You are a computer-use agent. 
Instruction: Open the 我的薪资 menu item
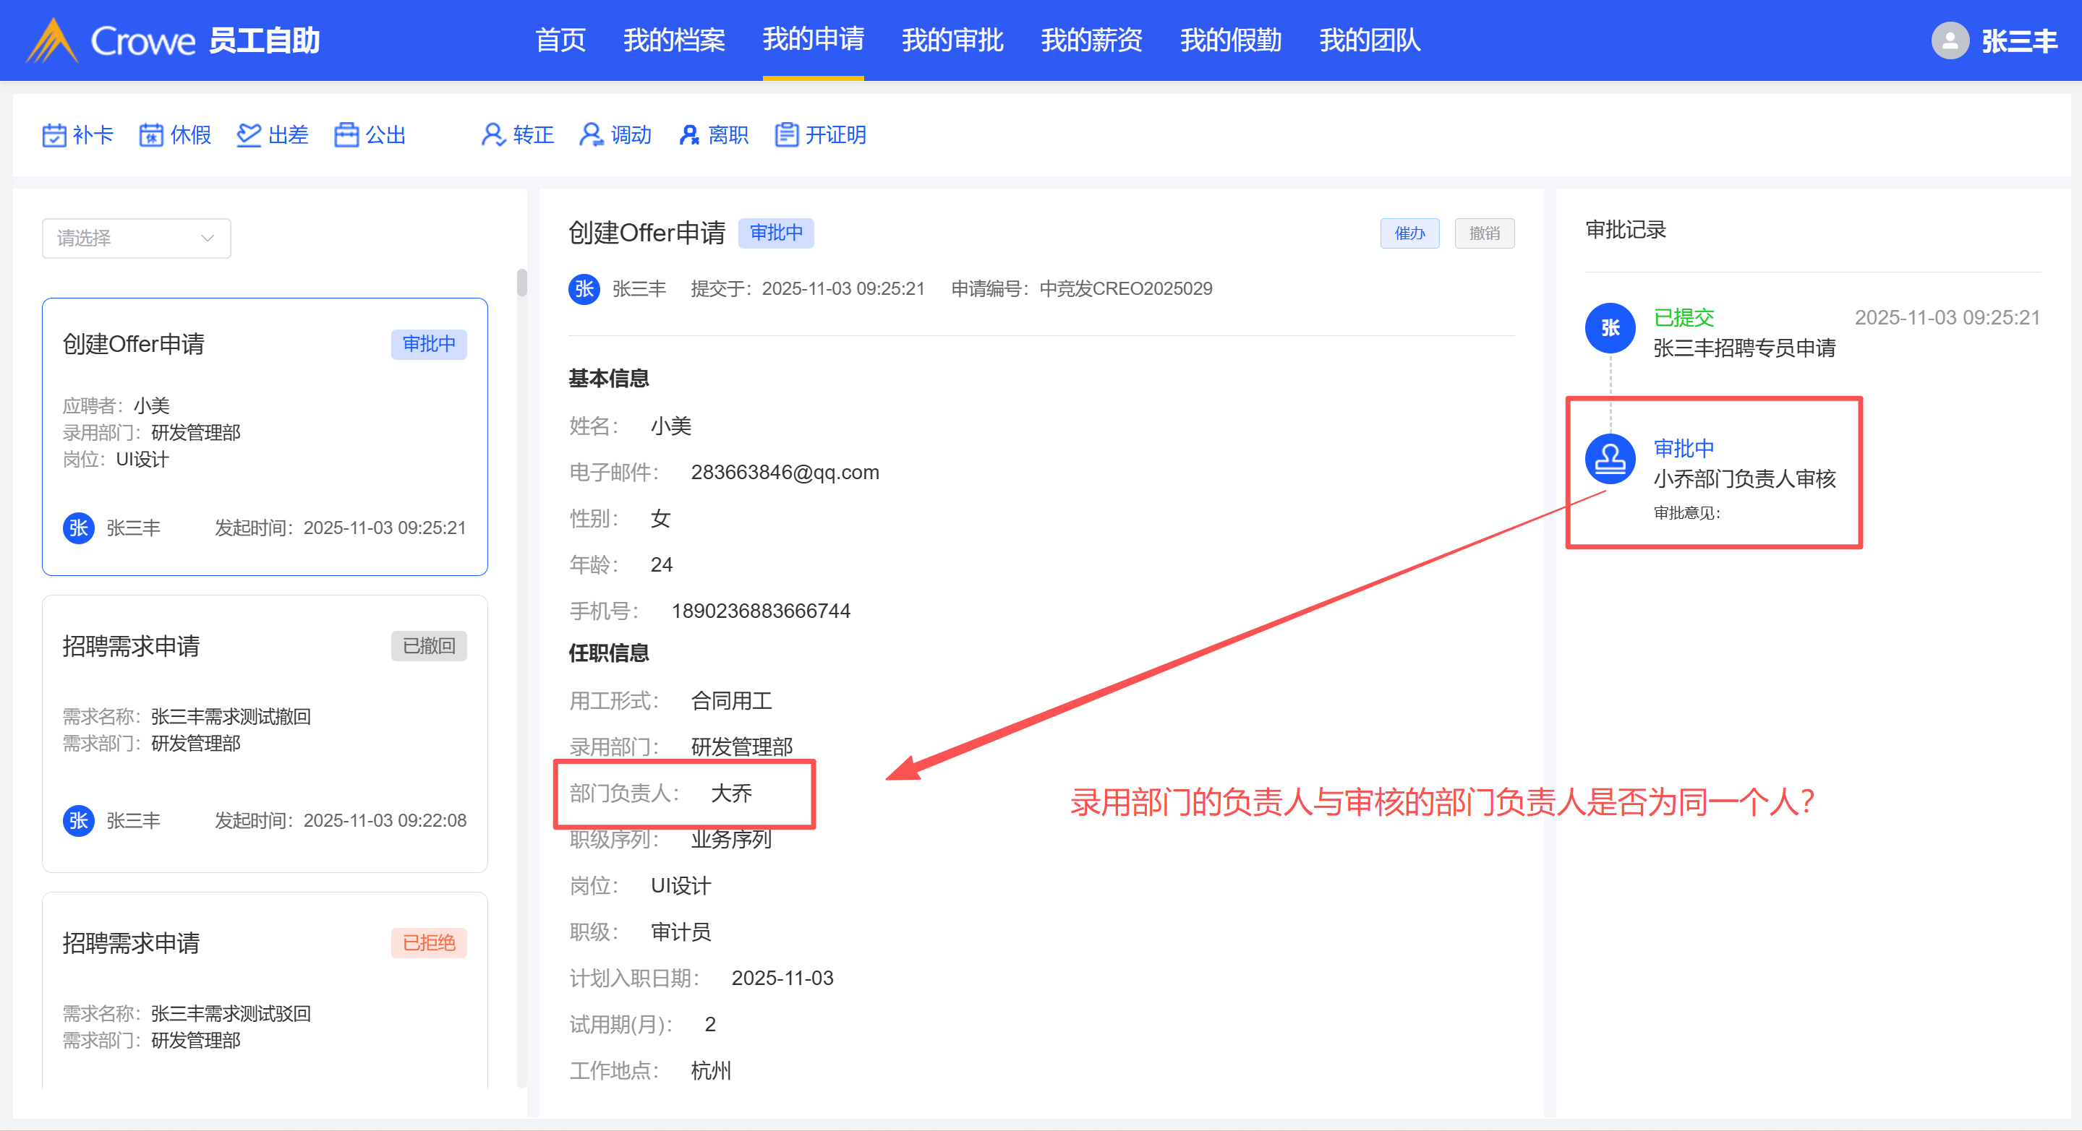click(x=1091, y=40)
